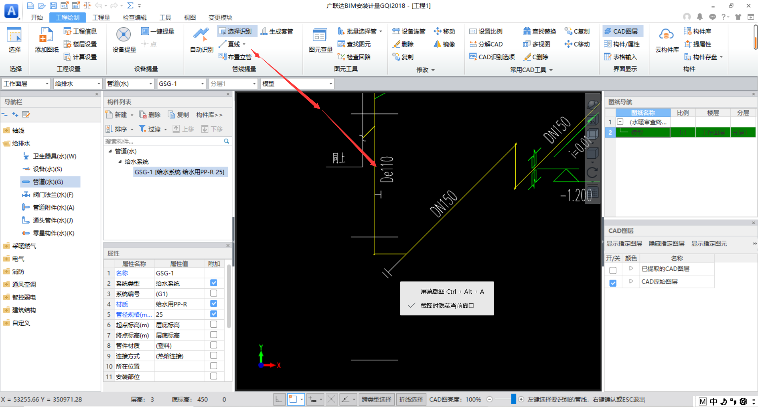Click 设置比例 (Set scale)

pos(486,31)
